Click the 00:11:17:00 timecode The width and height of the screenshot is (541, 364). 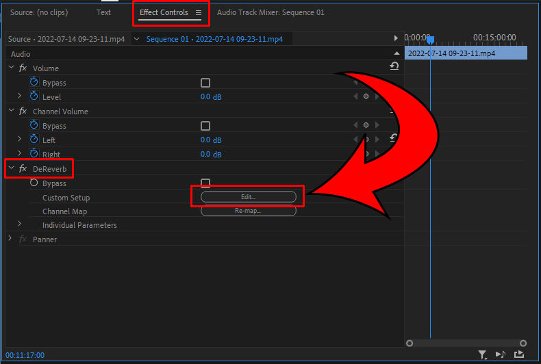(x=25, y=355)
